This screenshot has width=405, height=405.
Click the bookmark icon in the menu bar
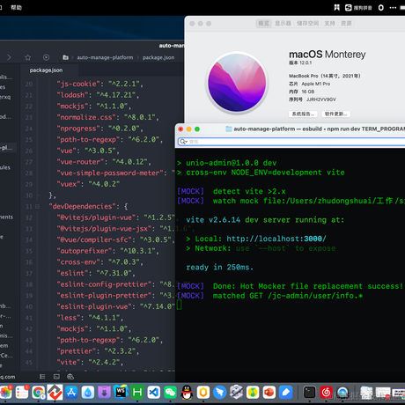[337, 8]
